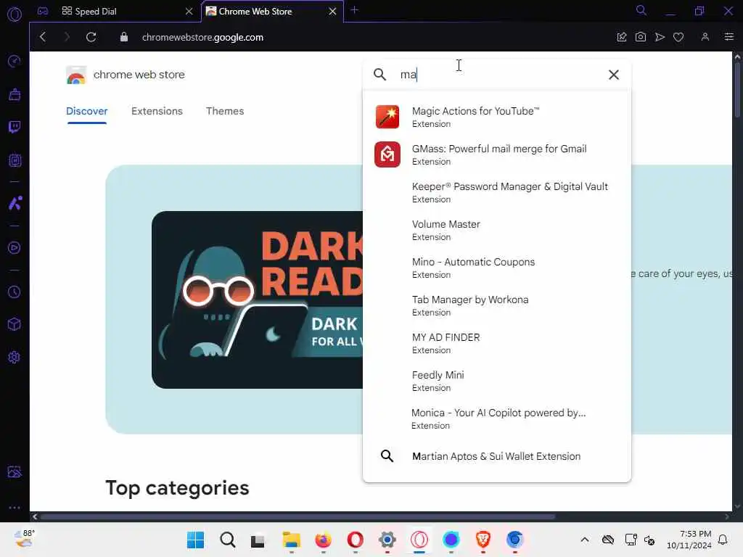Select the Discover tab
The width and height of the screenshot is (743, 557).
coord(87,111)
